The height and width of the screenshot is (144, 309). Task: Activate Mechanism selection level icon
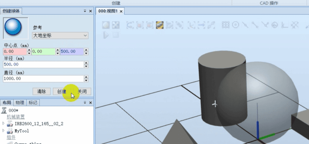click(179, 25)
